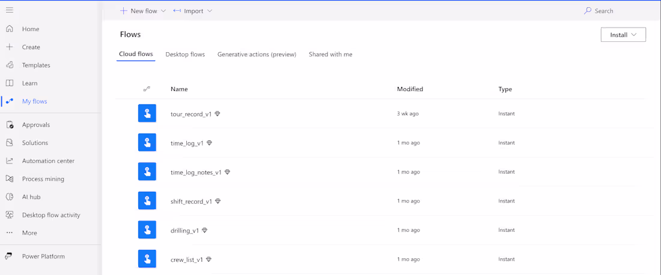Open the time_log_notes_v1 flow
The height and width of the screenshot is (275, 661).
pos(196,172)
